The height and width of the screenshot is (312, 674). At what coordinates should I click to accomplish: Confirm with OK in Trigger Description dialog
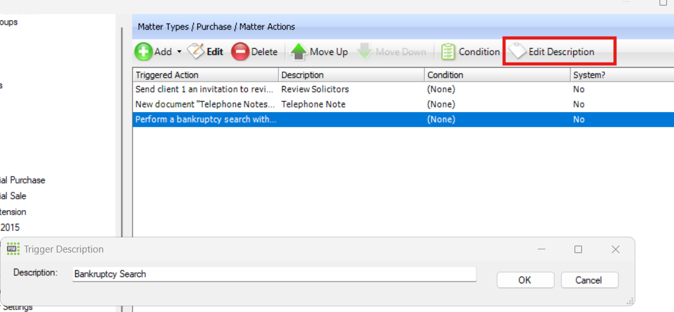(524, 280)
